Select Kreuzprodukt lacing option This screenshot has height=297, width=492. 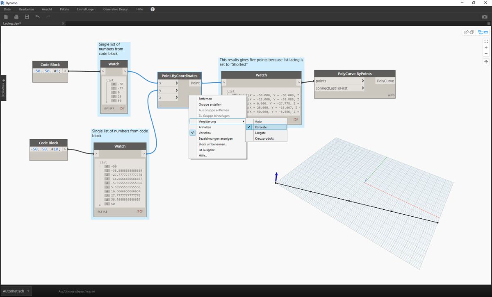(266, 138)
